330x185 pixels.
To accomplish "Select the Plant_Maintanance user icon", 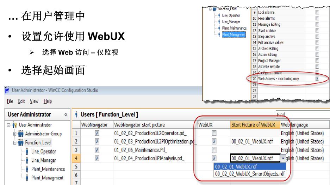I will click(x=27, y=169).
